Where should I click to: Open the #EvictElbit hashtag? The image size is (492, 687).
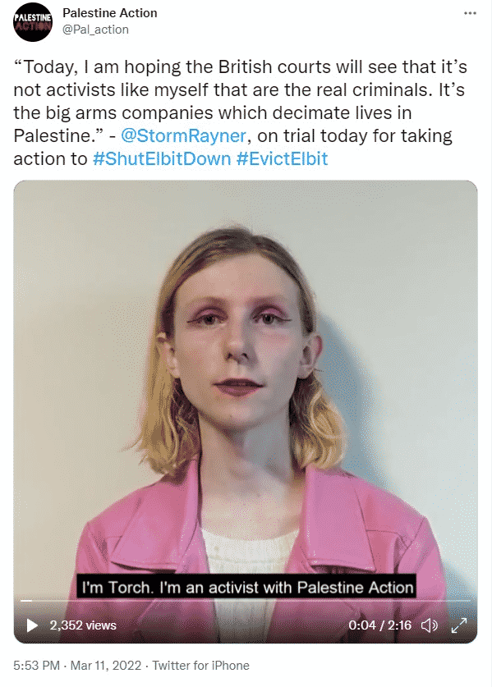point(282,158)
